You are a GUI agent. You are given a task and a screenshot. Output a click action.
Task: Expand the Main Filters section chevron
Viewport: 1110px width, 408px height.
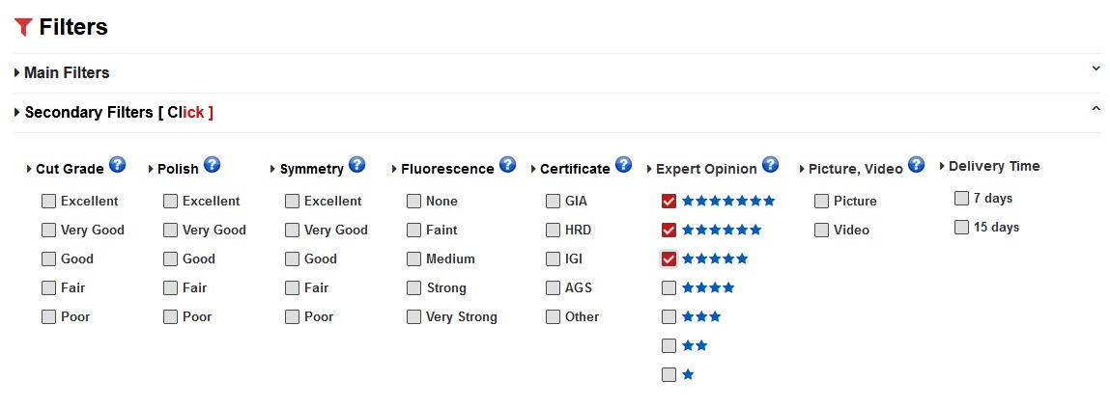[x=1096, y=68]
